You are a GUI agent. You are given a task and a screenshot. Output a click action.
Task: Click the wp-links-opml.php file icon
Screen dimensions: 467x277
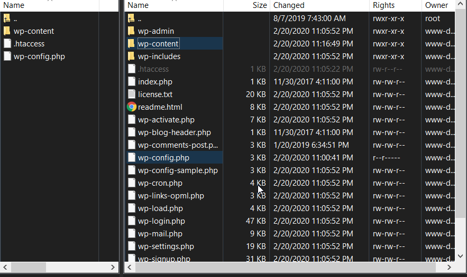131,196
